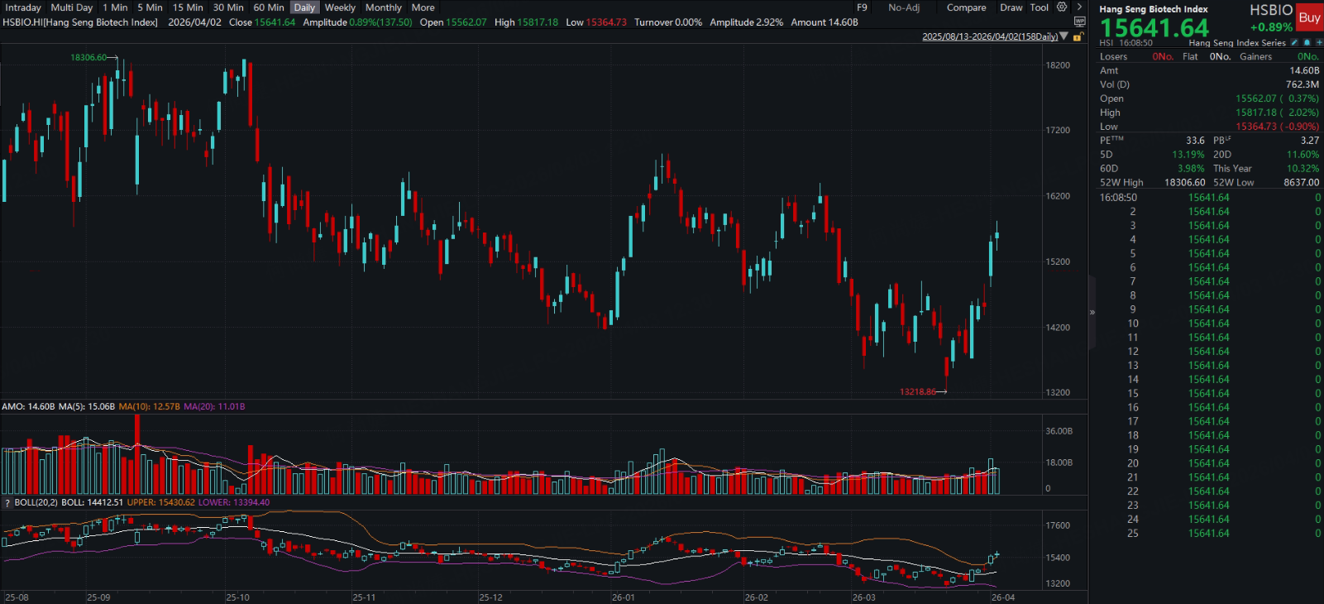
Task: Collapse right panel using double-arrow handle
Action: pos(1092,312)
